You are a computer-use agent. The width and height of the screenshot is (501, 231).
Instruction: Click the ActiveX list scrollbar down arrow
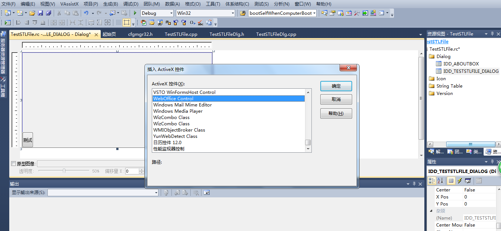pyautogui.click(x=308, y=149)
